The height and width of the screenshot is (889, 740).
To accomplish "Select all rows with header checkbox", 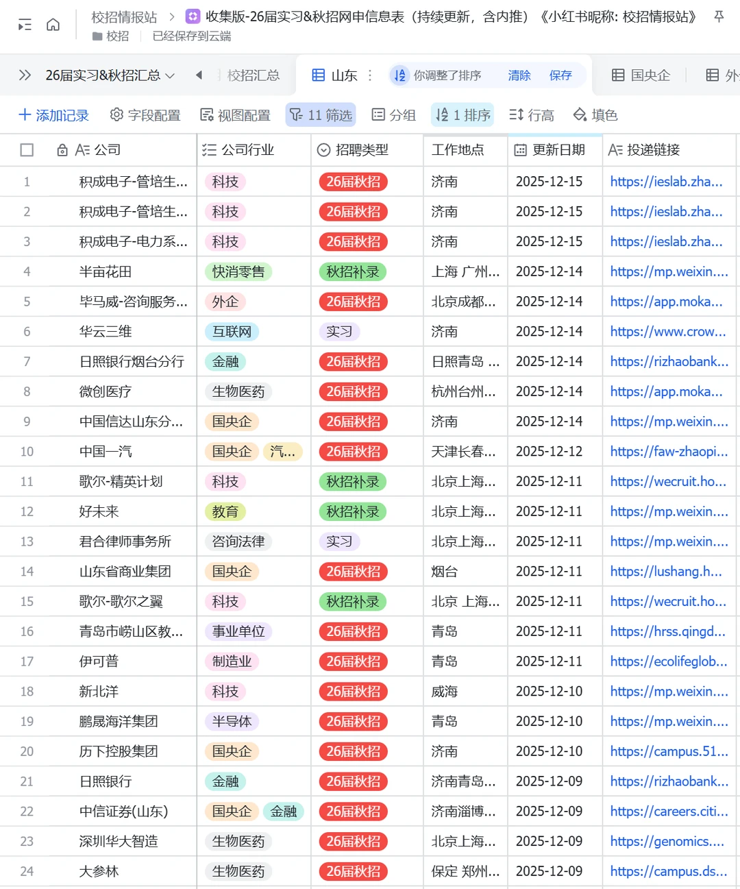I will coord(27,150).
